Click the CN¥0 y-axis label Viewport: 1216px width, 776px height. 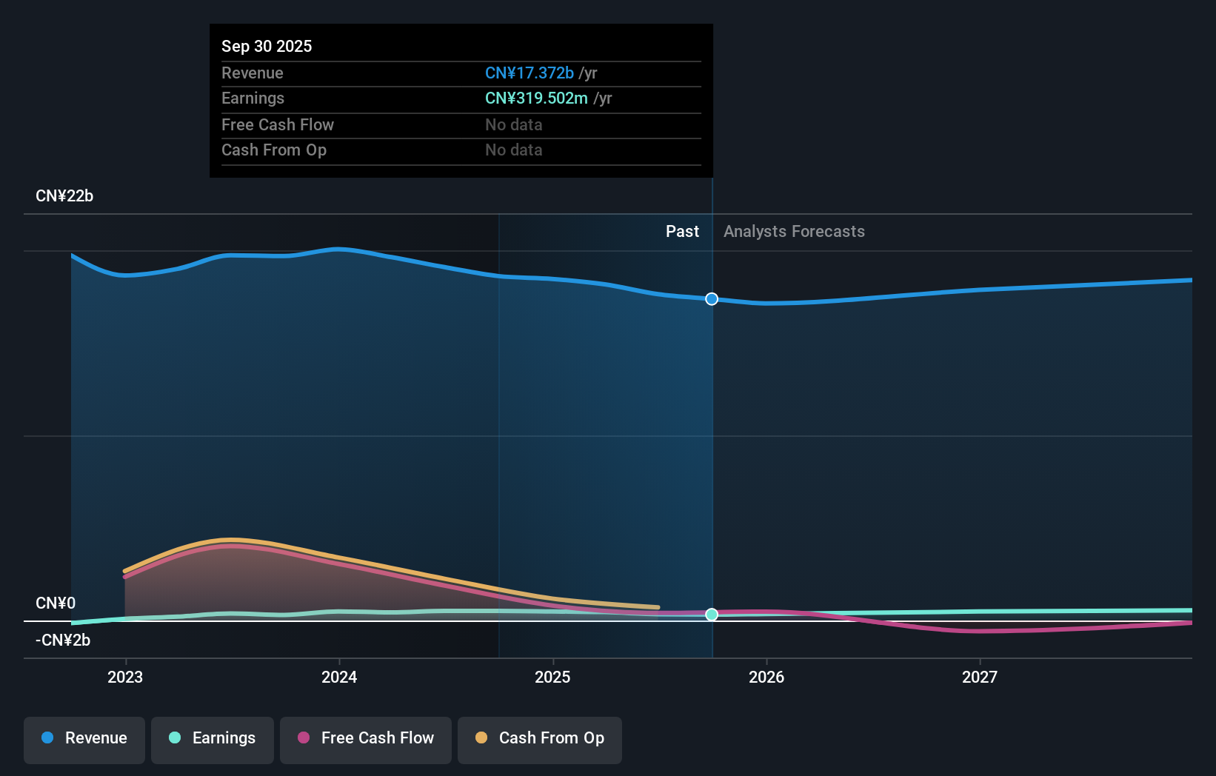click(56, 603)
